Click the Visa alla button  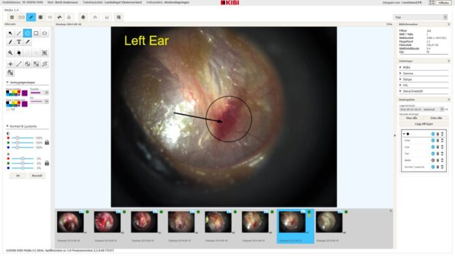point(411,118)
